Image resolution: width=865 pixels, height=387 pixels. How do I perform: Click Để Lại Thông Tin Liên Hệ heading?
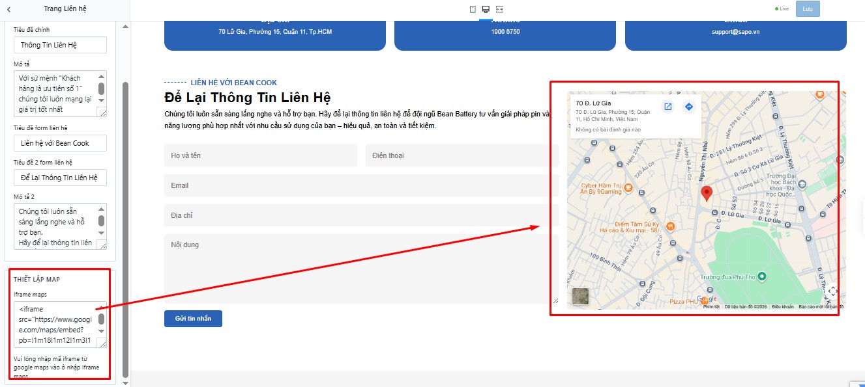pyautogui.click(x=248, y=98)
